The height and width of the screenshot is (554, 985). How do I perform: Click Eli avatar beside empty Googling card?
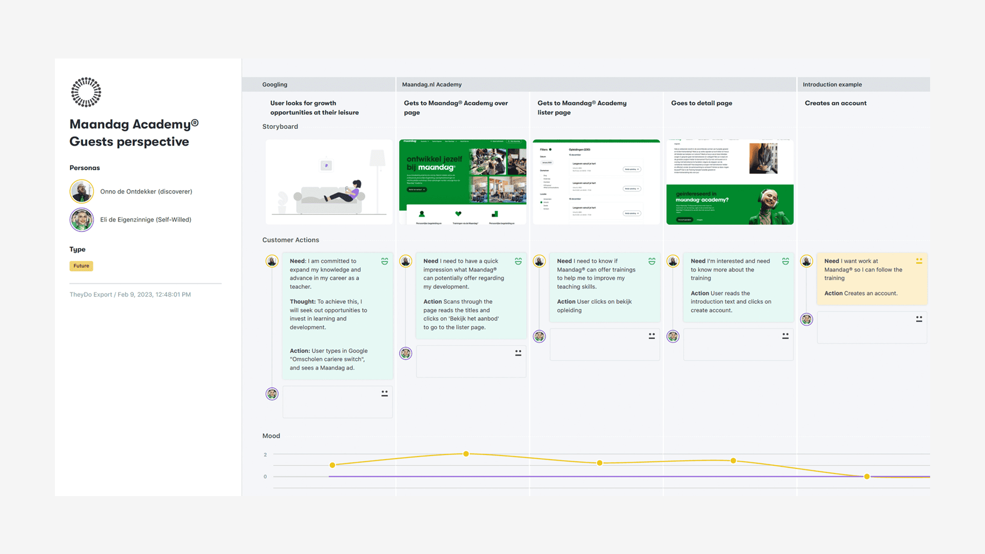pyautogui.click(x=272, y=393)
